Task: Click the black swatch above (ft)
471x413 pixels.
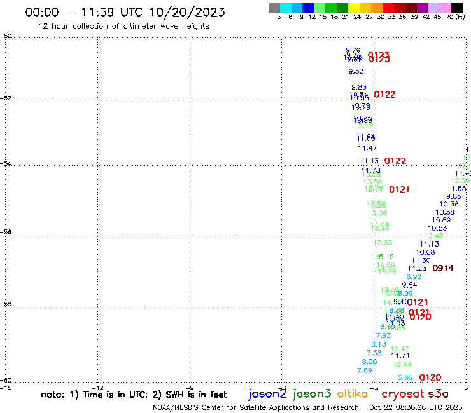Action: tap(456, 8)
